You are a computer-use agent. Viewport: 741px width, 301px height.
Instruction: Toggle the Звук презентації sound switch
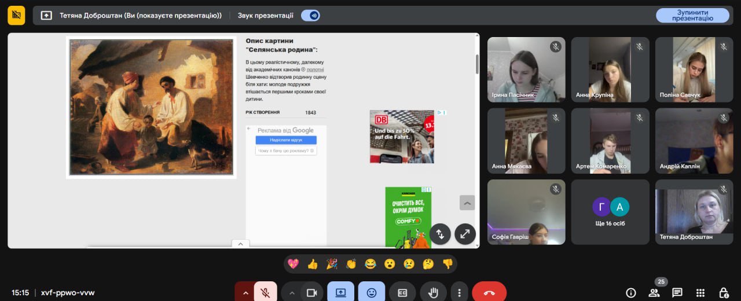pyautogui.click(x=310, y=16)
